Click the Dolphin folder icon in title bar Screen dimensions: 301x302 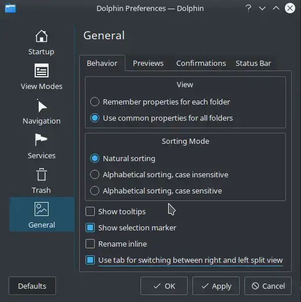10,9
